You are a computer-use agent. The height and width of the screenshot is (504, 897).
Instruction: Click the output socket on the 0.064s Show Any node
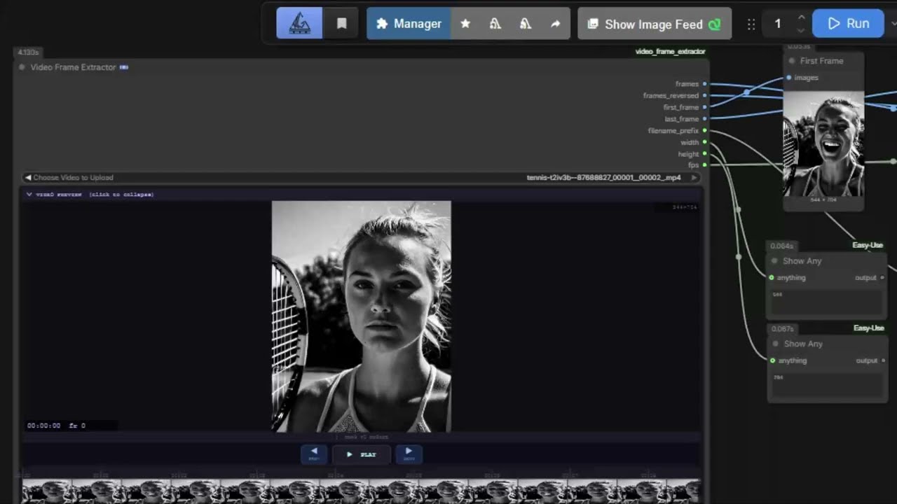coord(882,278)
